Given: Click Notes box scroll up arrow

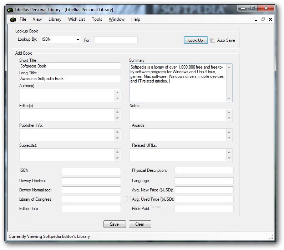Looking at the screenshot, I should [229, 112].
